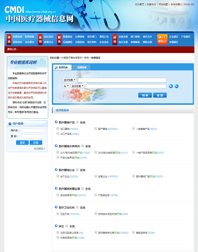198x252 pixels.
Task: Open 法律法规 in the navigation menu
Action: [123, 37]
